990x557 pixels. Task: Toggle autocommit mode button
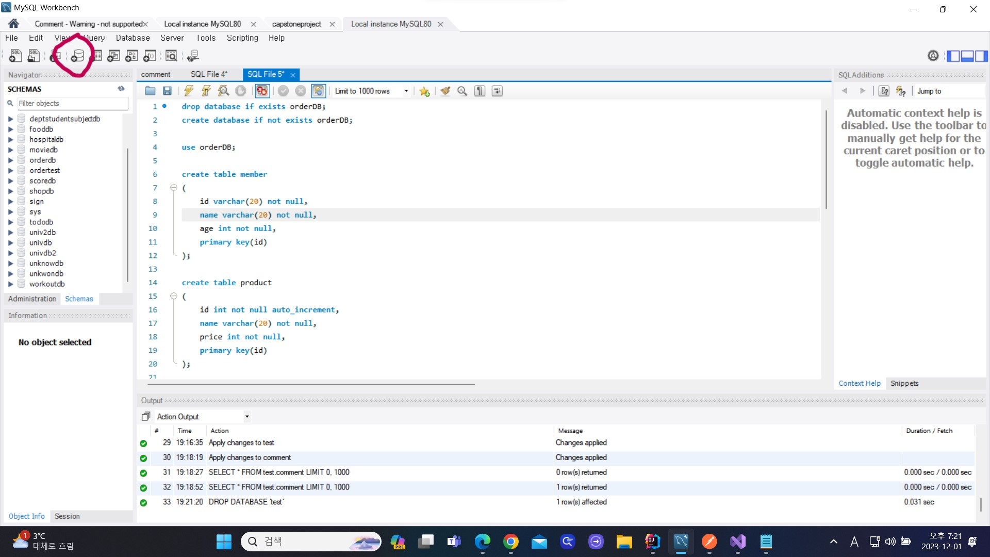(x=318, y=91)
